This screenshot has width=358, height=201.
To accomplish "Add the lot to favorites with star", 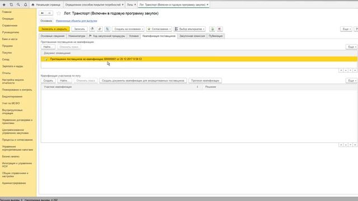I will pos(59,13).
